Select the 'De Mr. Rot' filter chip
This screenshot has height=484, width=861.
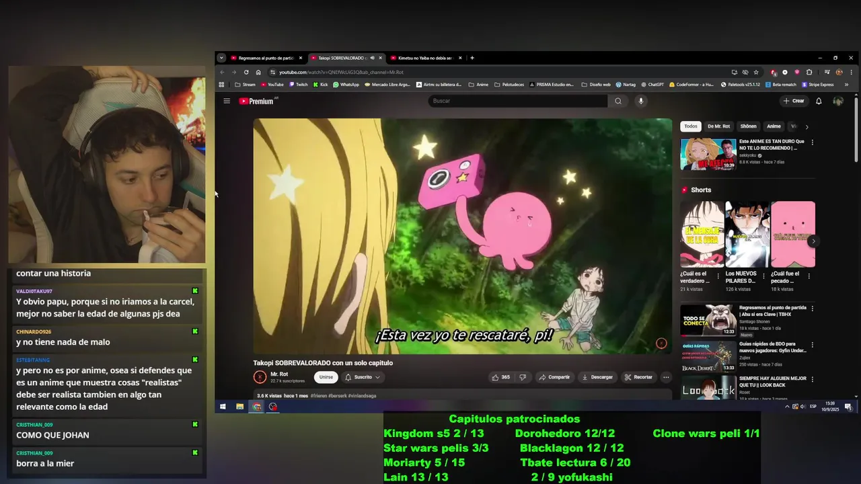(718, 126)
